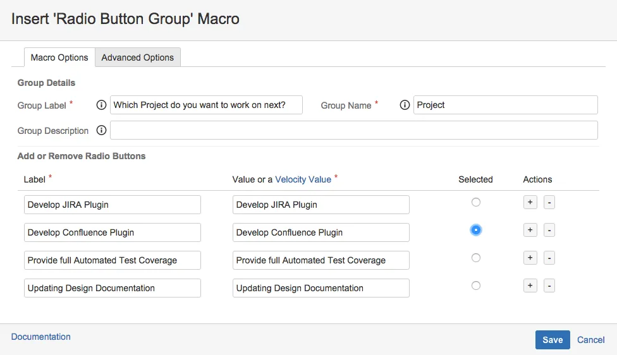Remove the Provide full Automated Test Coverage row
Image resolution: width=617 pixels, height=355 pixels.
[549, 258]
